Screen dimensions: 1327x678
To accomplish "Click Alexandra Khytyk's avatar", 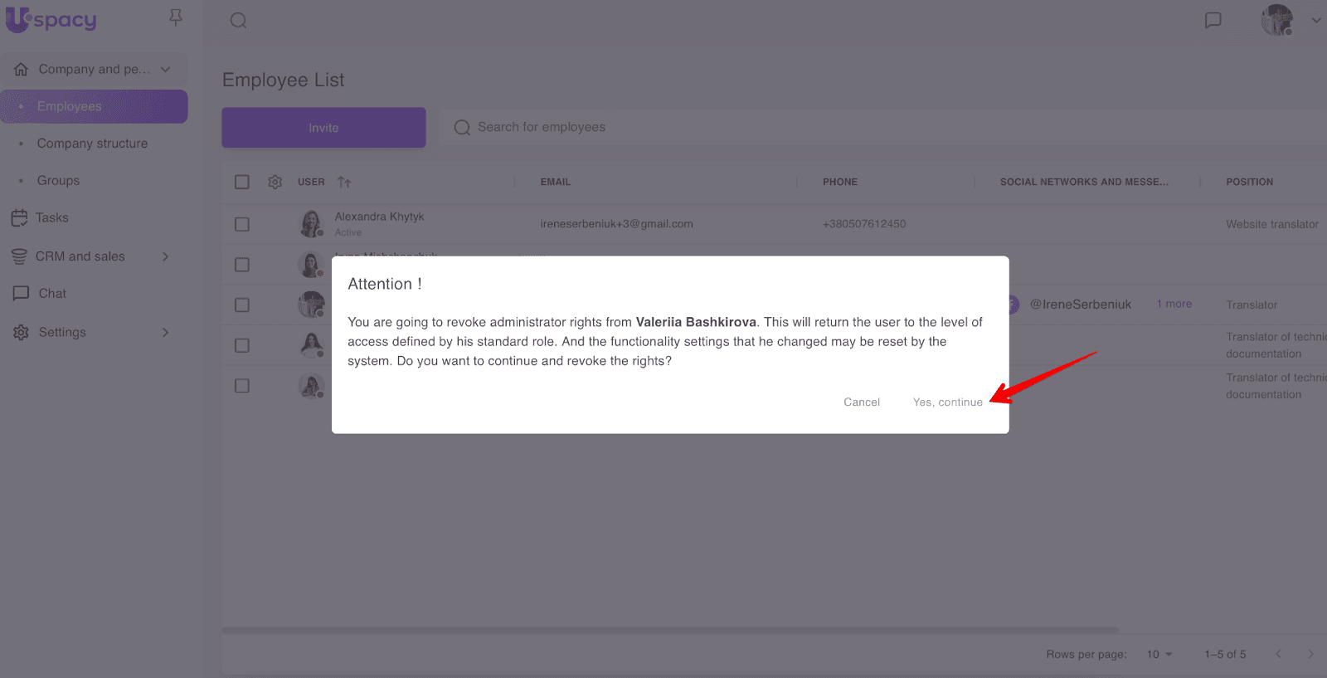I will [x=311, y=224].
